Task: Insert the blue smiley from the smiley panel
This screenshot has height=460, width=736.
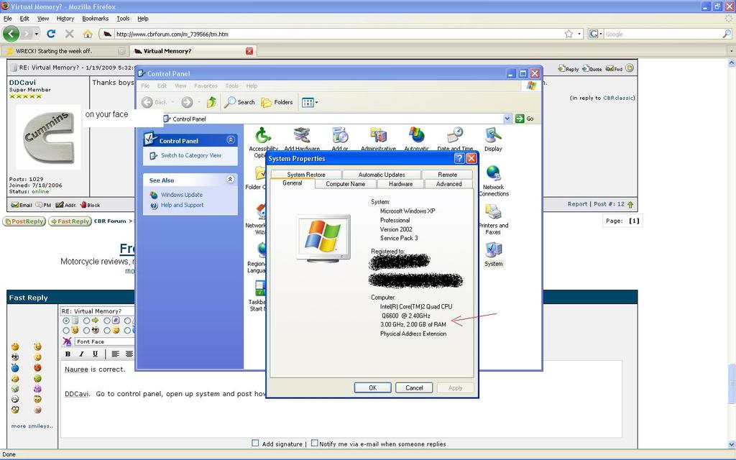Action: pos(15,368)
